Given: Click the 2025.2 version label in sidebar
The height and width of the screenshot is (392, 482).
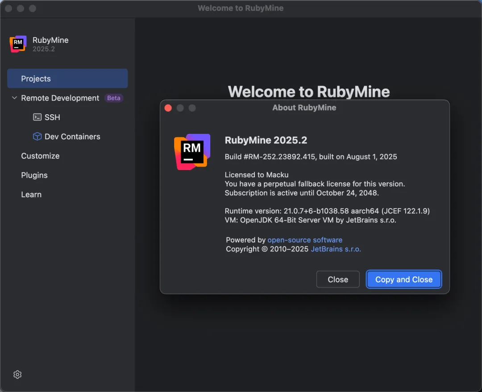Looking at the screenshot, I should 44,49.
